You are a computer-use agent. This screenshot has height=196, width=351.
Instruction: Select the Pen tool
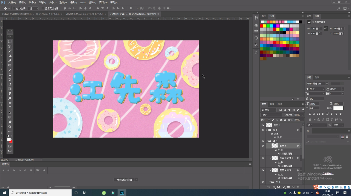click(10, 103)
